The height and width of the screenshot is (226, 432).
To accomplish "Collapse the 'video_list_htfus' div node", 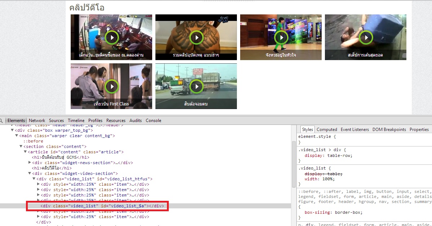I will (x=34, y=179).
